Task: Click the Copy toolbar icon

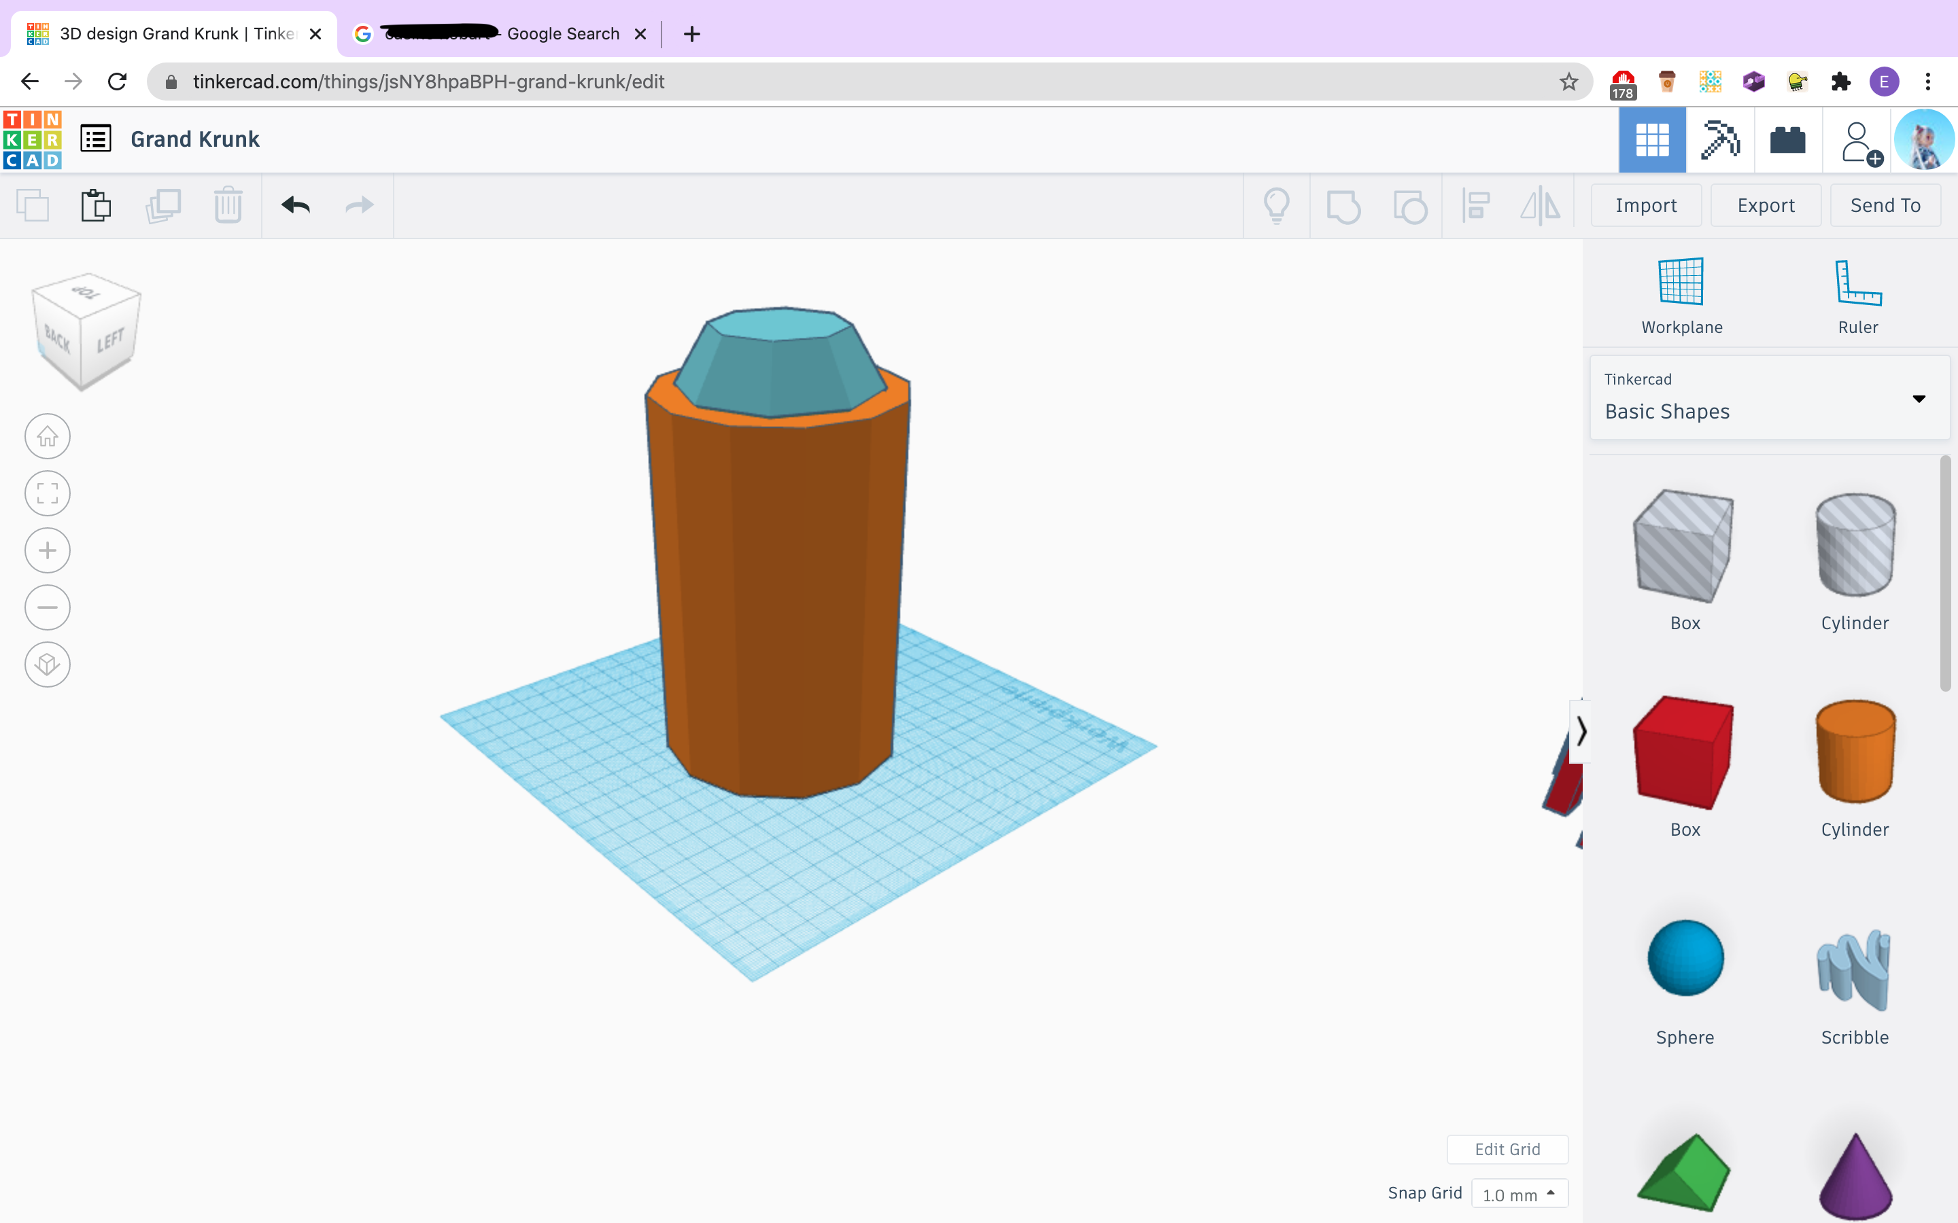Action: click(33, 205)
